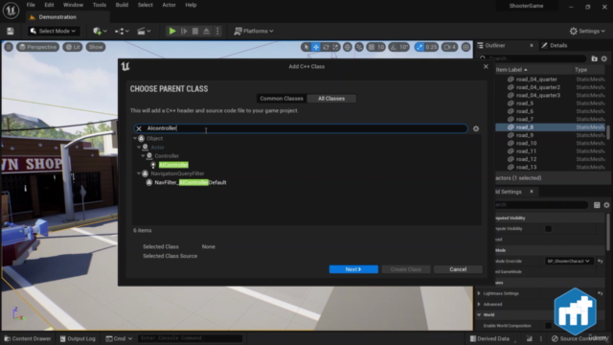Open the Actor menu

[169, 5]
